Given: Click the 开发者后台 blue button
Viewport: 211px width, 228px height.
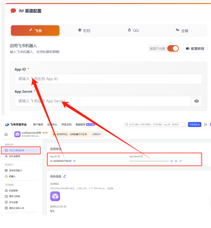Looking at the screenshot, I should click(x=195, y=125).
